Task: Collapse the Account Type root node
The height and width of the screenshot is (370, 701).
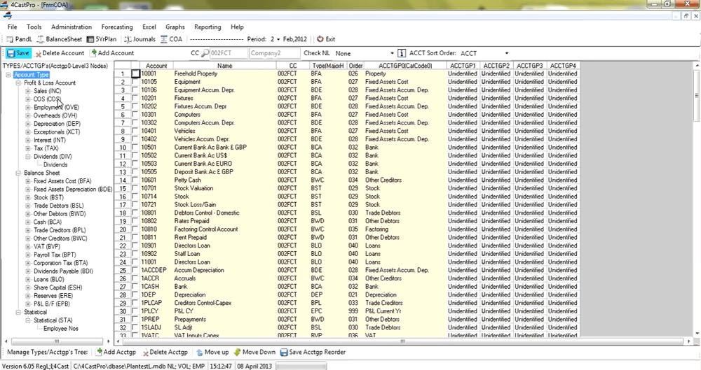Action: click(x=8, y=75)
